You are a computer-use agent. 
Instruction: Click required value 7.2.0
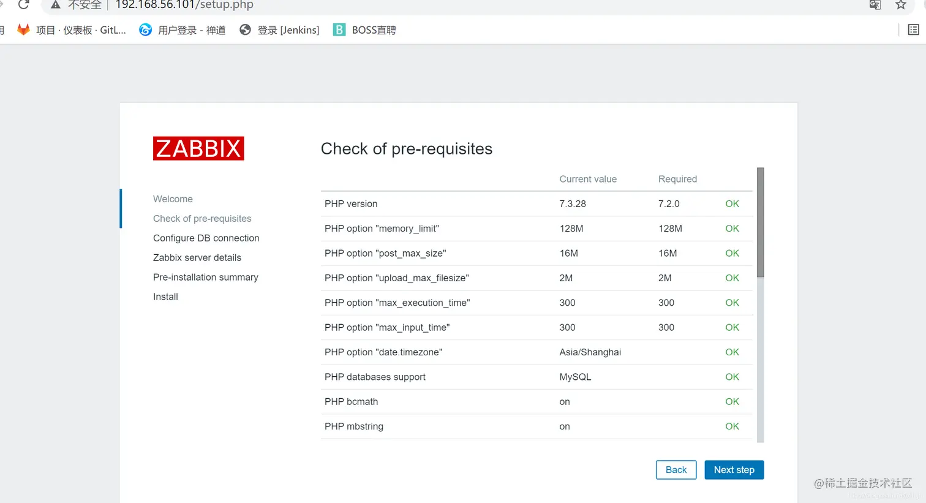point(669,204)
